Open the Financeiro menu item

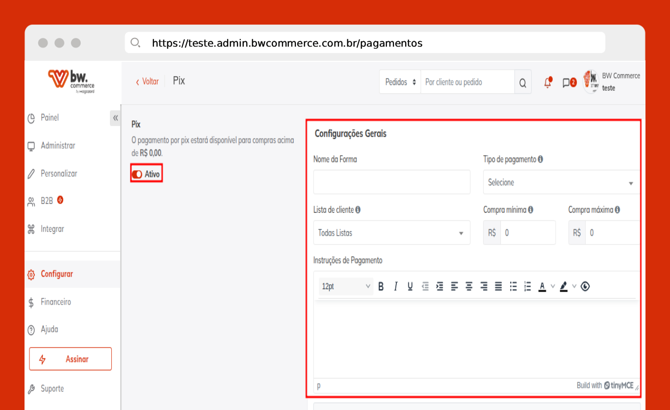(56, 302)
